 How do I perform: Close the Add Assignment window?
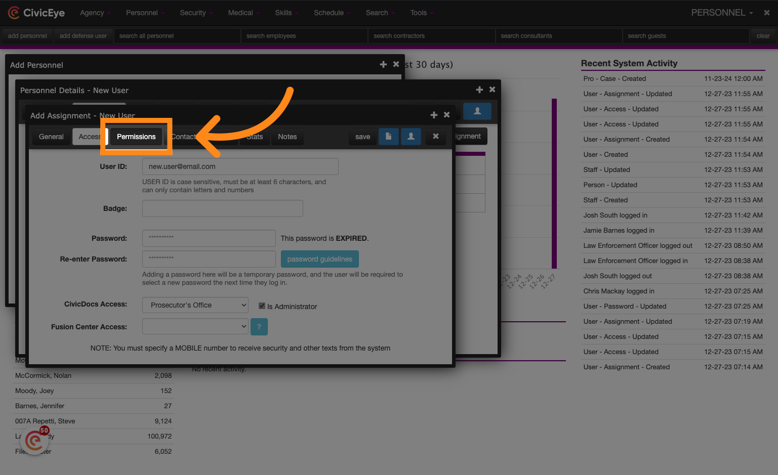[x=447, y=115]
